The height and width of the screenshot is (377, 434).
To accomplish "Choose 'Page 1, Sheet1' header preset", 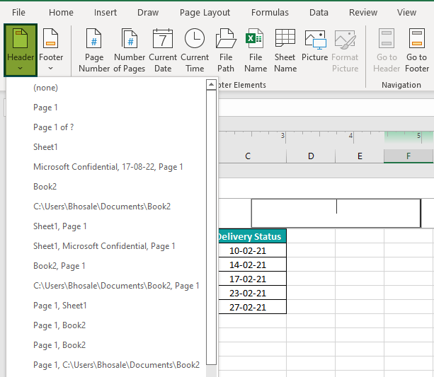I will coord(106,306).
